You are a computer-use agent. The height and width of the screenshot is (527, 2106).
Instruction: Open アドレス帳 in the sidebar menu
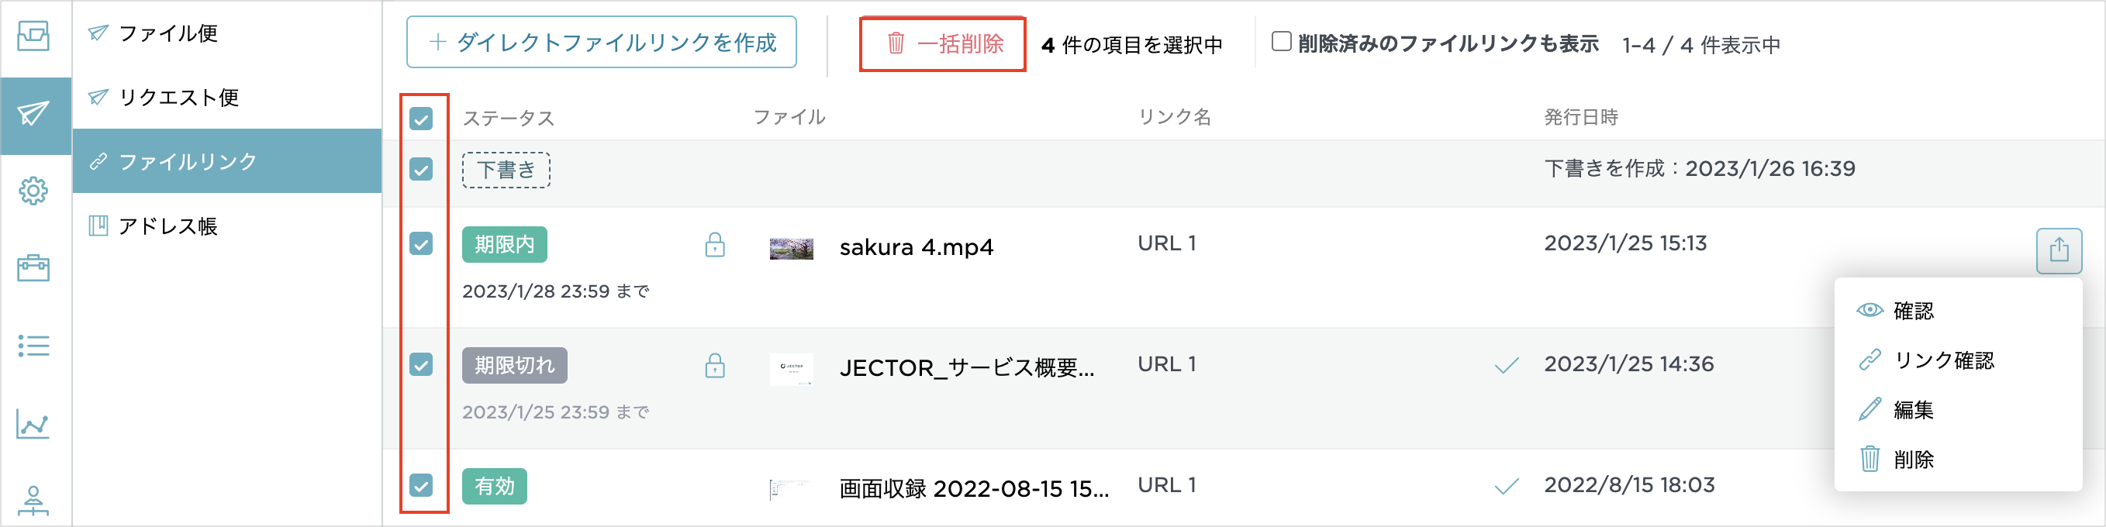169,226
